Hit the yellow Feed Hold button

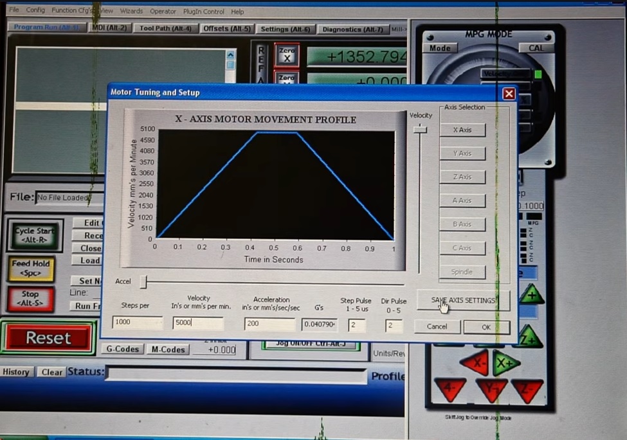[30, 268]
